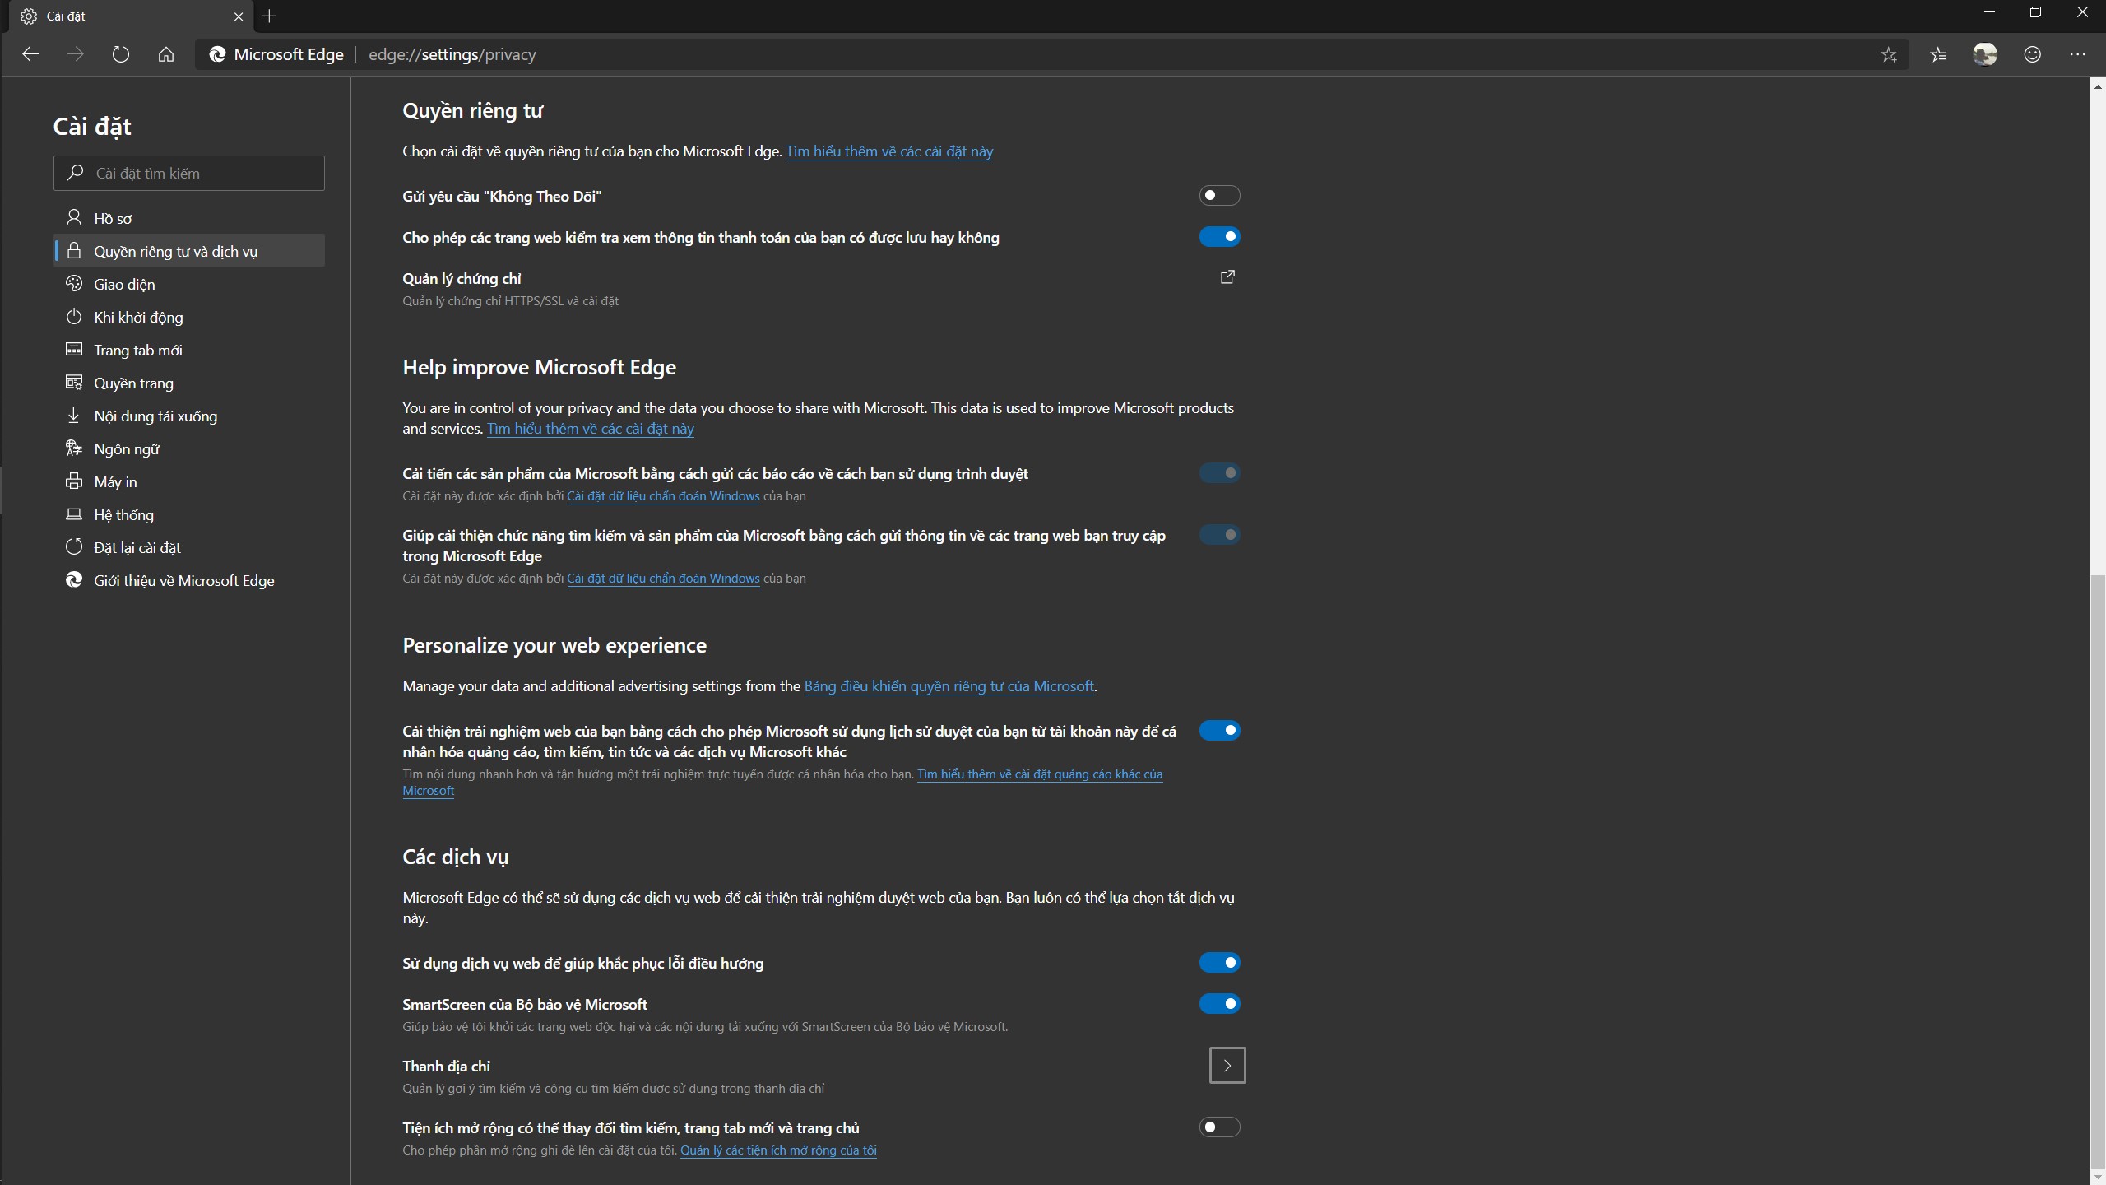Viewport: 2106px width, 1185px height.
Task: Open Quyền trang settings section
Action: tap(189, 383)
